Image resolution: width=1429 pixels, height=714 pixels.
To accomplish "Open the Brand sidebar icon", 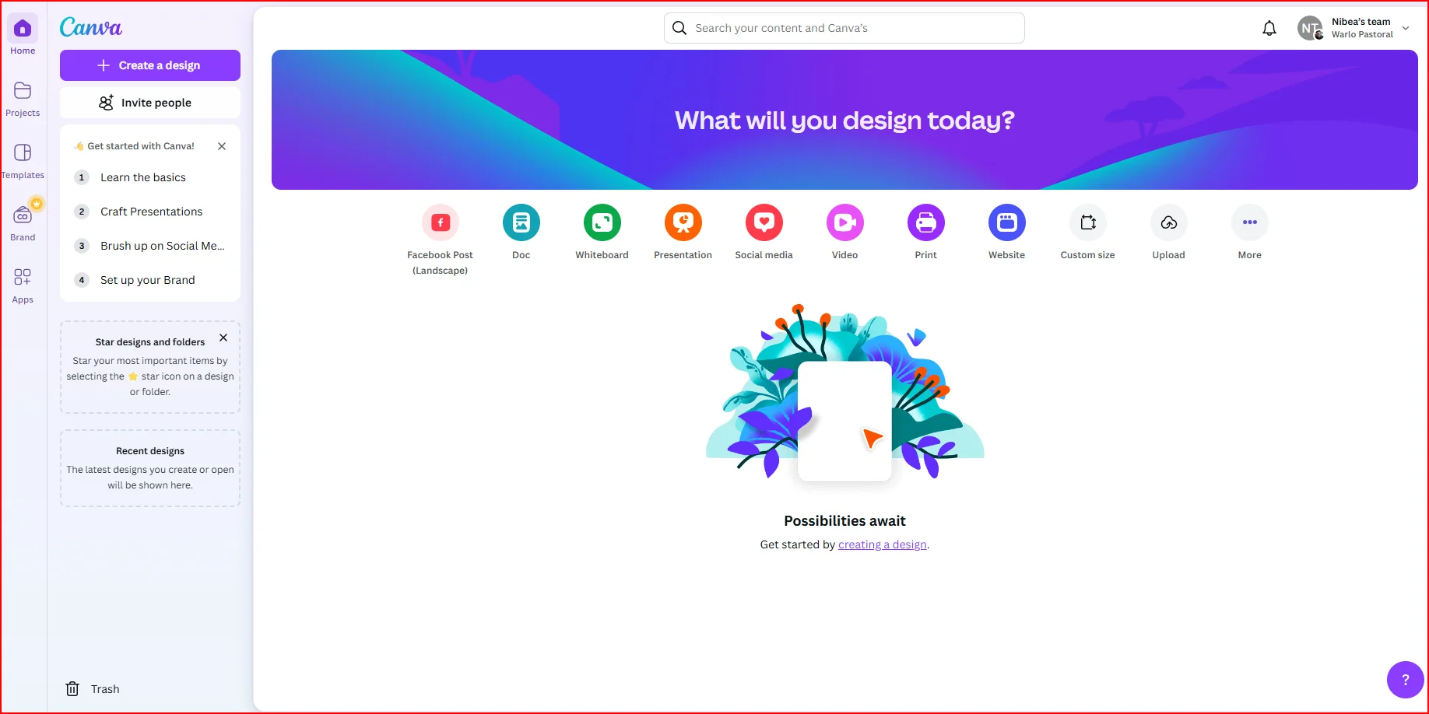I will point(23,215).
